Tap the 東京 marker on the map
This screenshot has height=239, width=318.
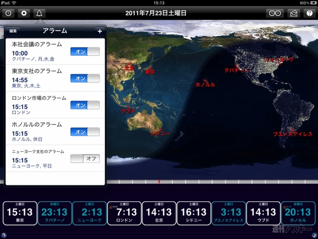point(150,71)
